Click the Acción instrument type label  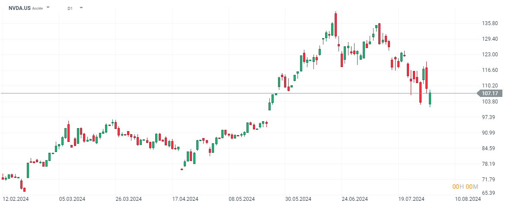click(x=38, y=8)
